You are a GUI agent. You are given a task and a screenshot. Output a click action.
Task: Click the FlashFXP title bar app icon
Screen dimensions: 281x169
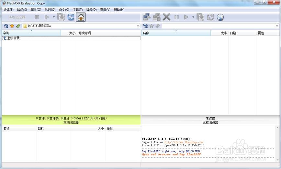(x=4, y=3)
